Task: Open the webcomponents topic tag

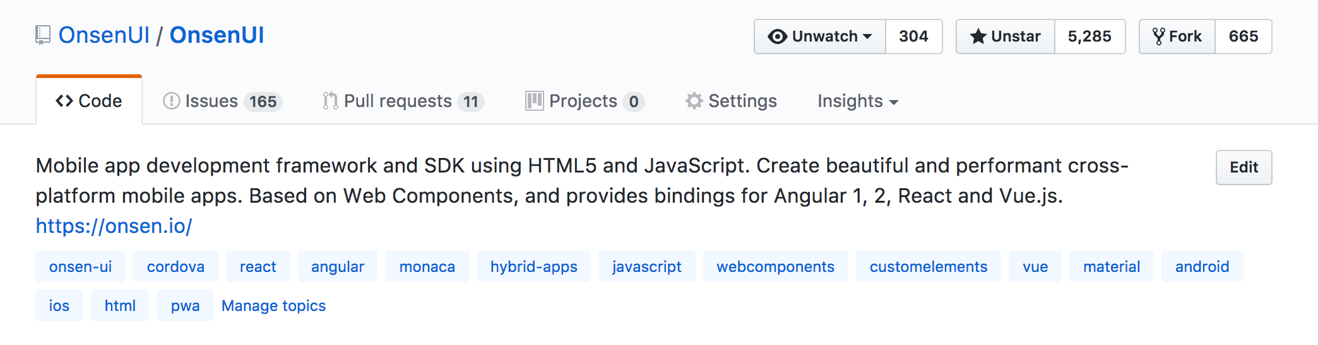Action: [x=776, y=266]
